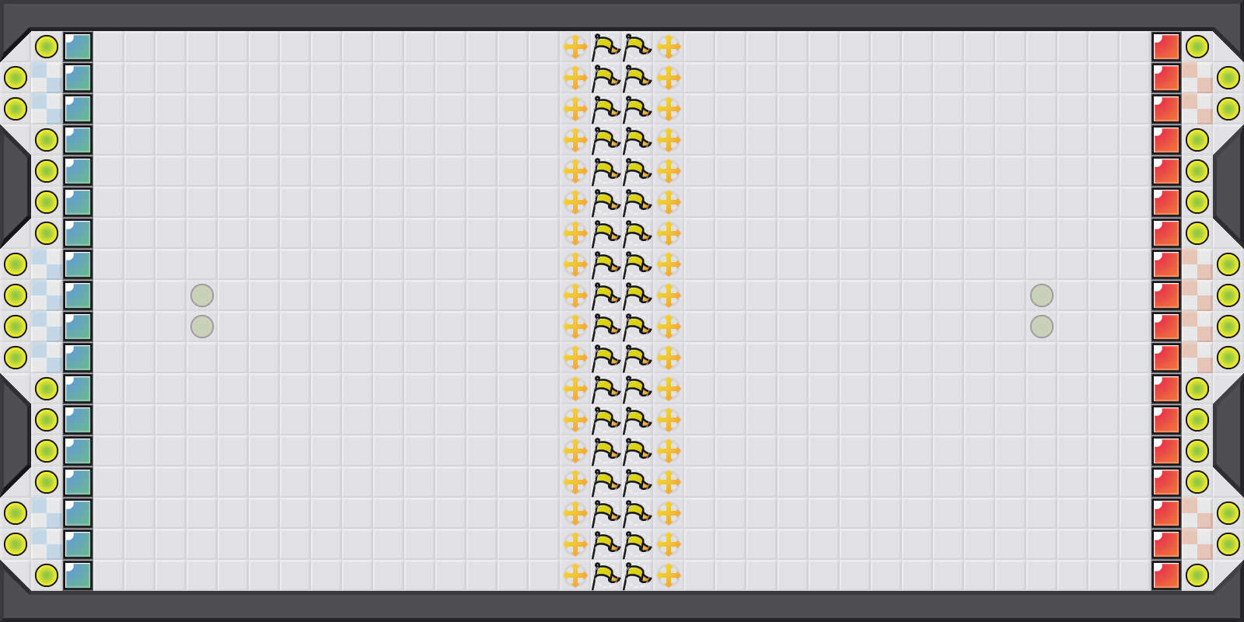Click the left yellow flag in the bottom row
Screen dimensions: 1244x622
606,575
